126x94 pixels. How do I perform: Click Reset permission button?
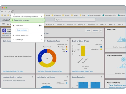pyautogui.click(x=22, y=30)
